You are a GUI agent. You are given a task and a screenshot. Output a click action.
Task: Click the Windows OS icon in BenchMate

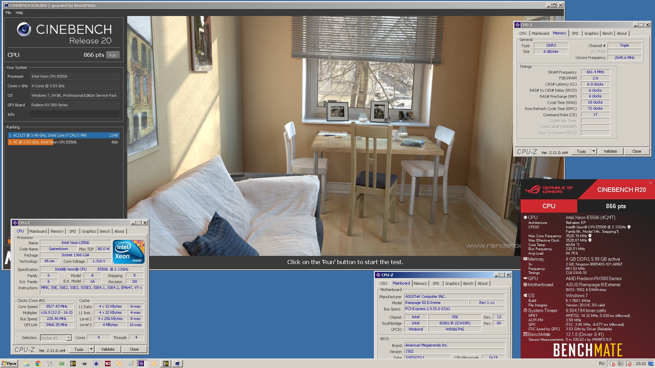click(x=525, y=295)
